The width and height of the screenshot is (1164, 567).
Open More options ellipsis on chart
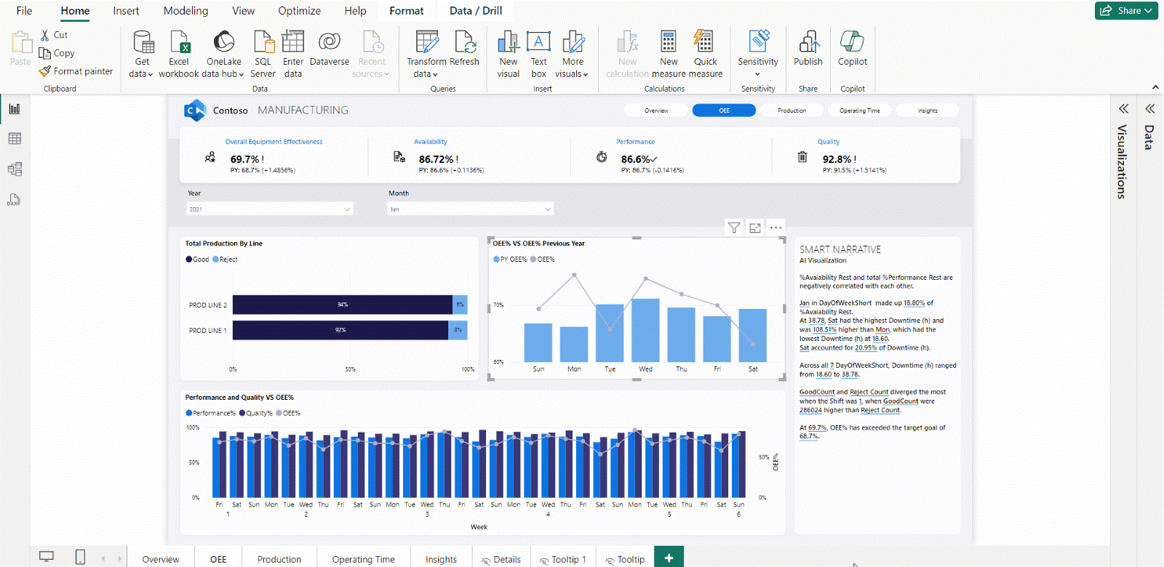pyautogui.click(x=776, y=228)
